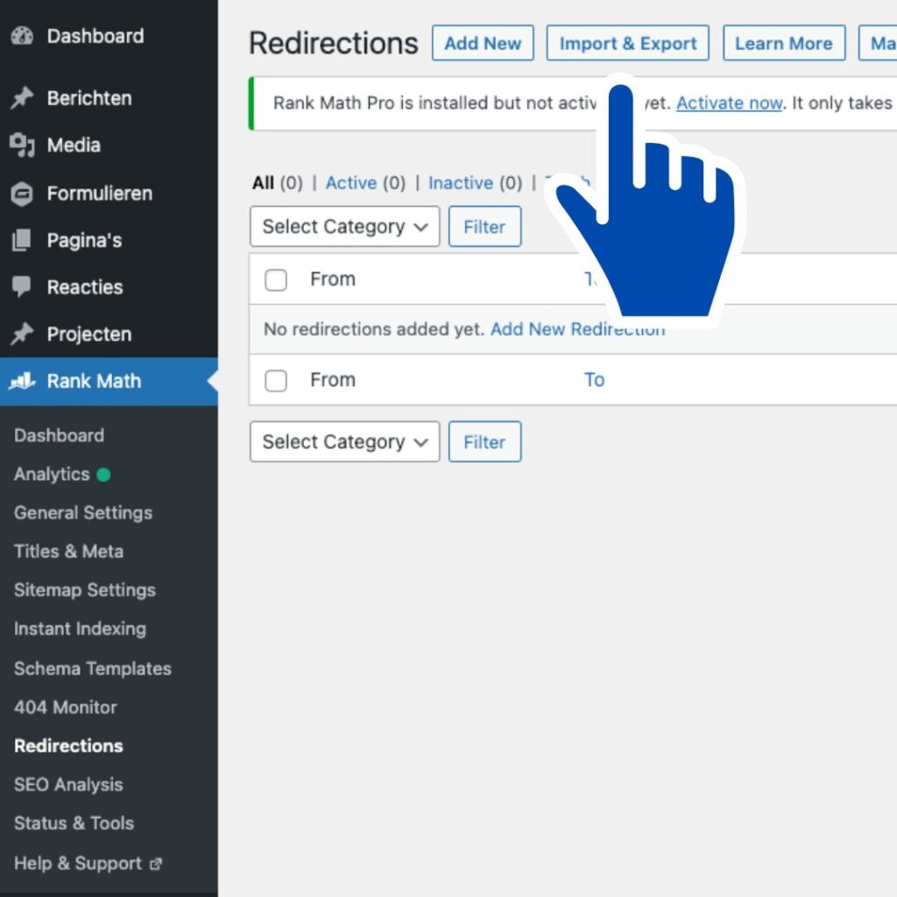
Task: Check the bottom From column checkbox
Action: (276, 380)
